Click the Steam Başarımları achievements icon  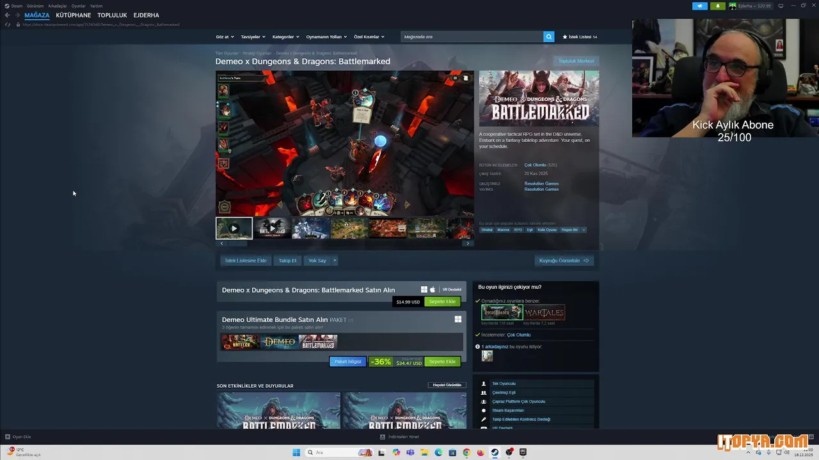coord(484,411)
